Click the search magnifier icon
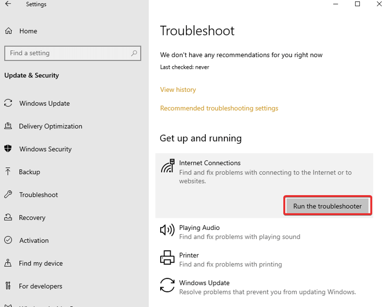The height and width of the screenshot is (307, 386). [x=134, y=53]
